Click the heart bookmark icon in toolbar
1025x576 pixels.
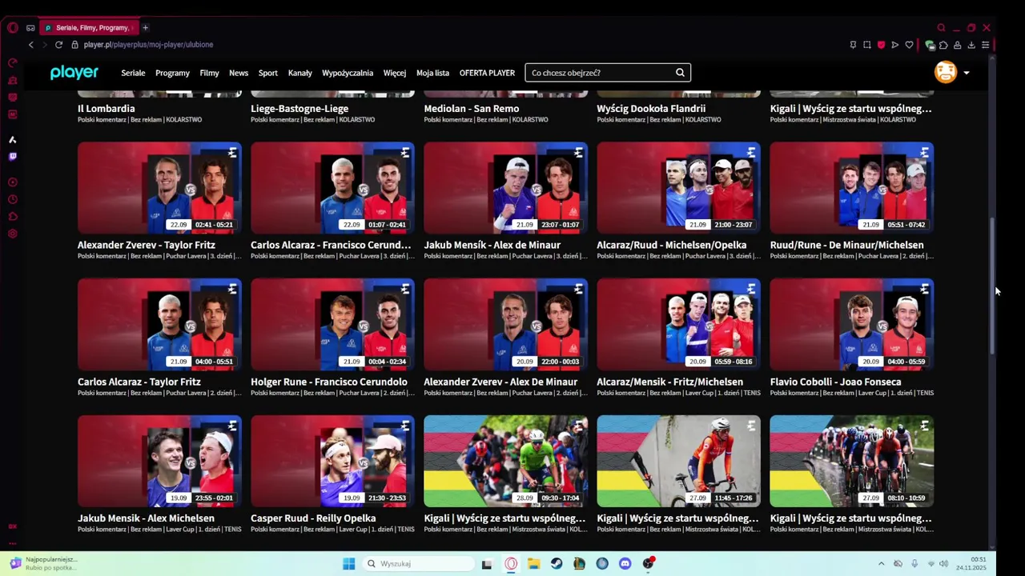tap(909, 45)
